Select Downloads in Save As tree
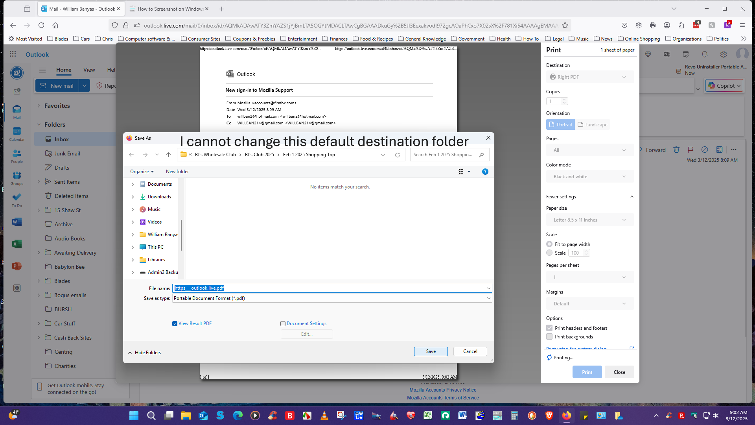 pyautogui.click(x=159, y=197)
